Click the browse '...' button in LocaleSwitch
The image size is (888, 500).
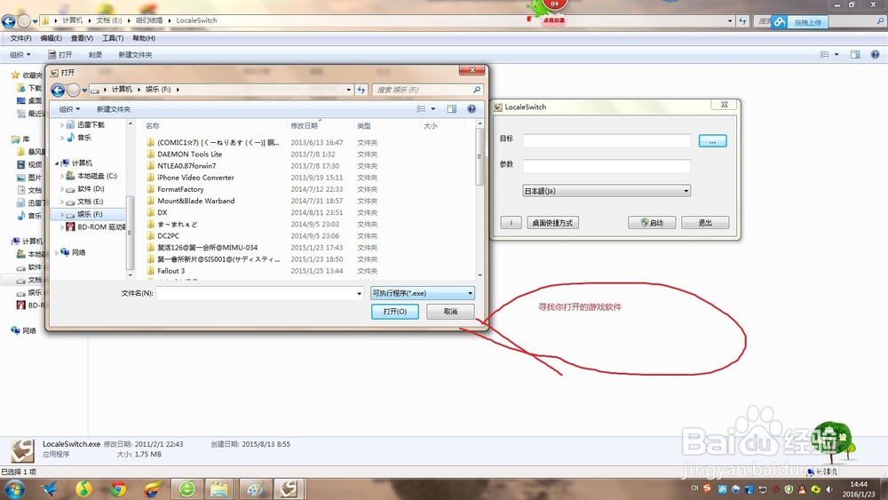pyautogui.click(x=712, y=141)
